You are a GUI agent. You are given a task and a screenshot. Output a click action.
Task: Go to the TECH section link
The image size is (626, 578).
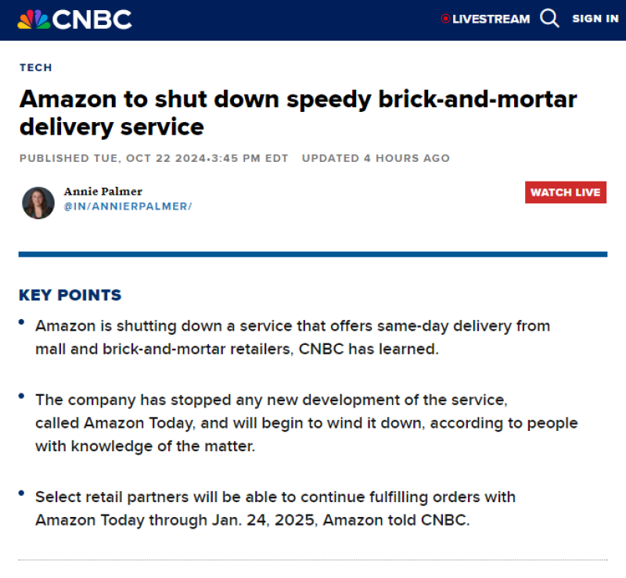[x=36, y=67]
